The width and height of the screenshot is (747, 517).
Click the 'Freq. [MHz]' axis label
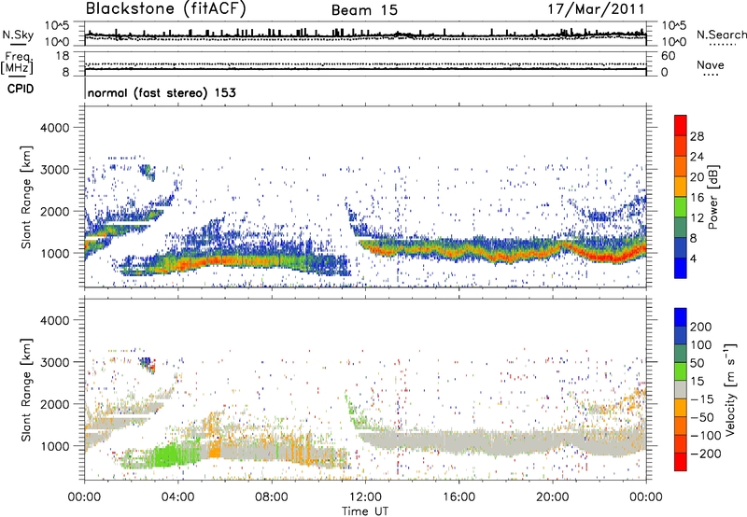[x=17, y=63]
